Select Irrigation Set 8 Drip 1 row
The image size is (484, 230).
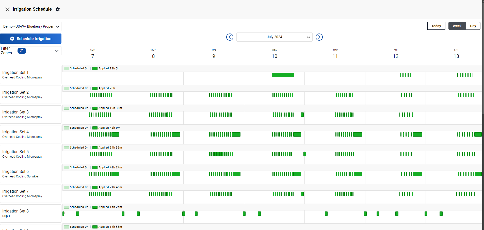click(x=30, y=213)
